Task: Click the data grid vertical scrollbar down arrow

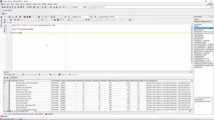Action: (192, 109)
